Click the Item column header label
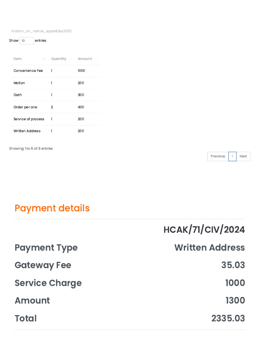Screen dimensions: 260x347 point(18,59)
